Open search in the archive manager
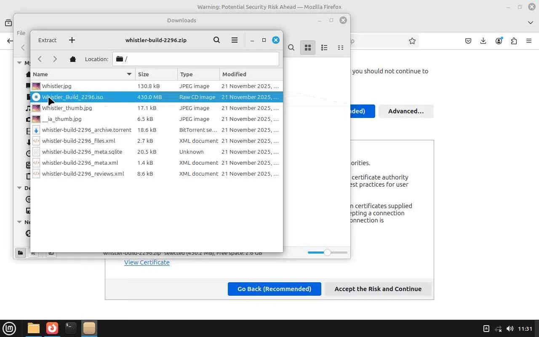539x337 pixels. pos(216,40)
